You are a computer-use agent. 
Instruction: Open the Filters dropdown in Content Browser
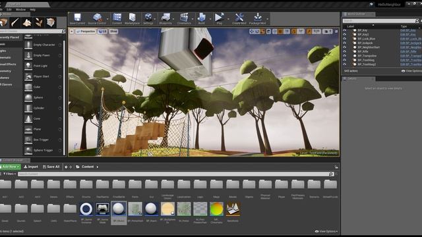(x=9, y=174)
